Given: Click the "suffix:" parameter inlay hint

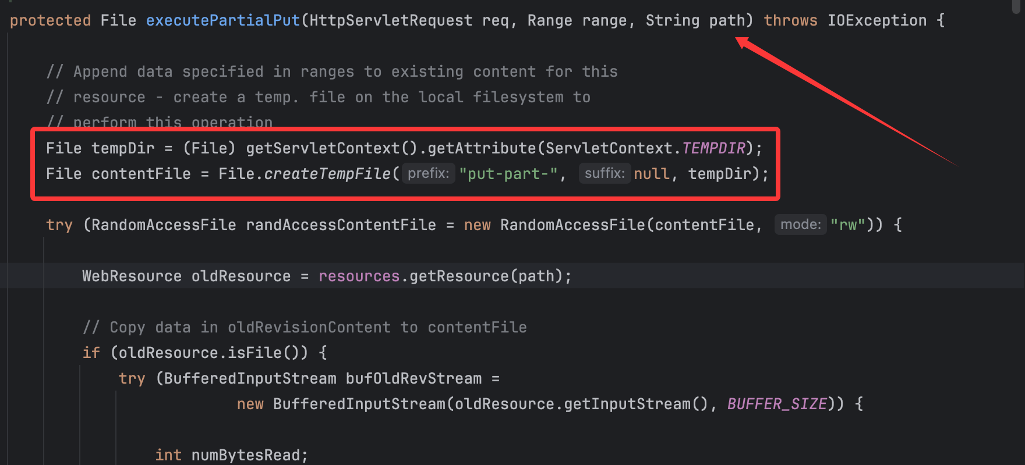Looking at the screenshot, I should [x=604, y=173].
